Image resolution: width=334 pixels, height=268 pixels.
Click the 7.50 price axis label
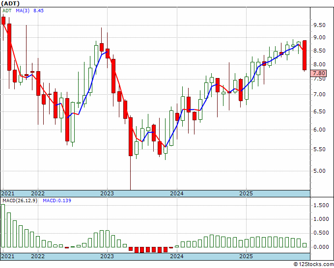(319, 79)
